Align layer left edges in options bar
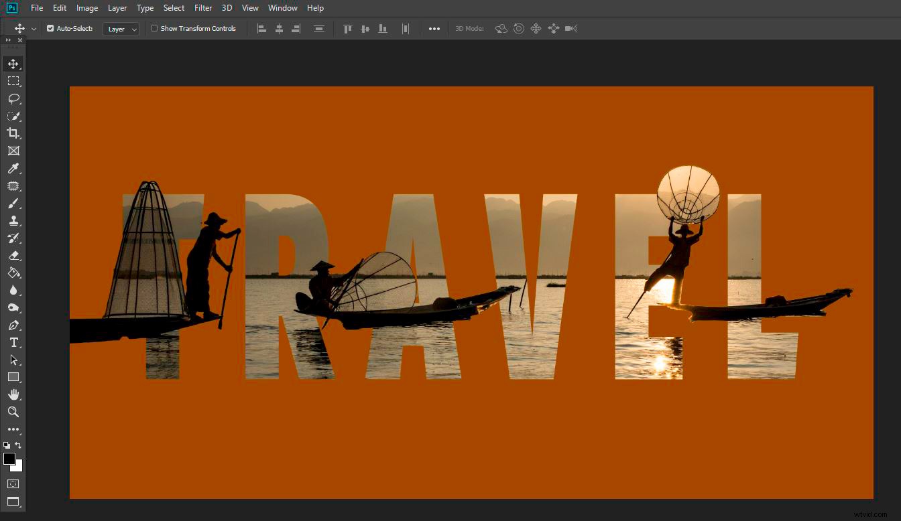The image size is (901, 521). (261, 28)
